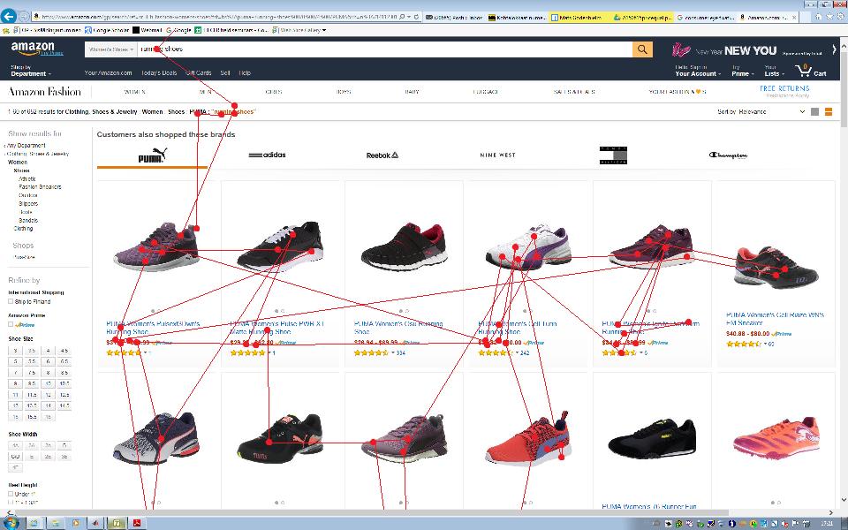Screen dimensions: 848x530
Task: Open the Women tab in Amazon Fashion
Action: pyautogui.click(x=134, y=92)
